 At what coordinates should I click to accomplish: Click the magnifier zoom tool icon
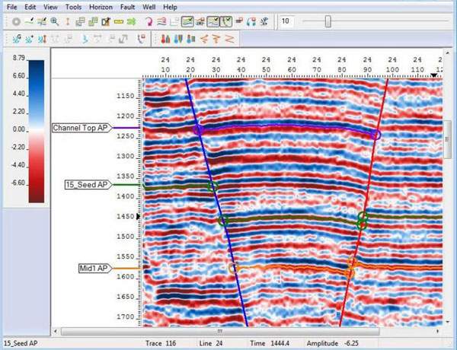click(x=55, y=21)
